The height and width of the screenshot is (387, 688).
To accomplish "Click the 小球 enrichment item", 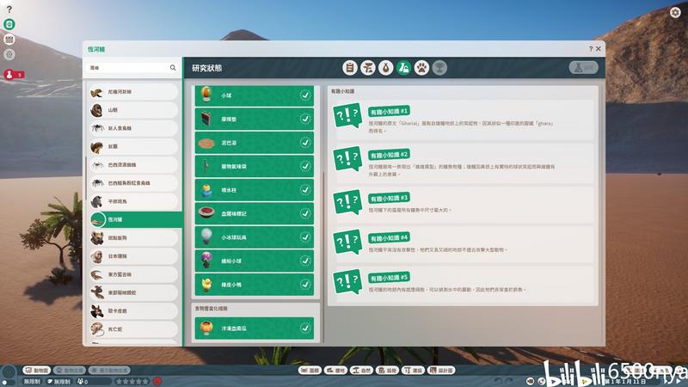I will pyautogui.click(x=255, y=95).
